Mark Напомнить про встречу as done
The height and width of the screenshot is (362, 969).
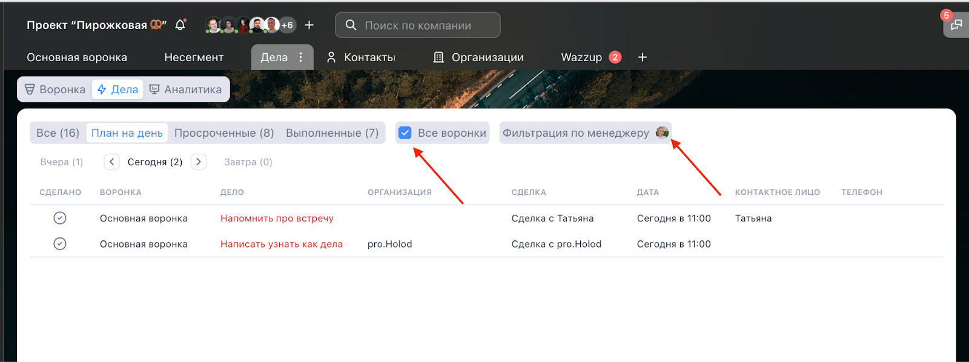click(60, 218)
